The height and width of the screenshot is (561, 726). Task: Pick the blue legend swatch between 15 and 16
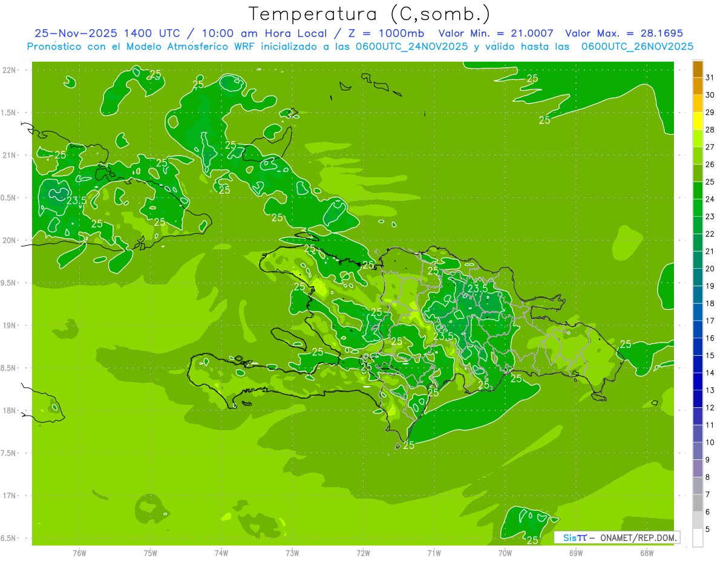click(698, 347)
